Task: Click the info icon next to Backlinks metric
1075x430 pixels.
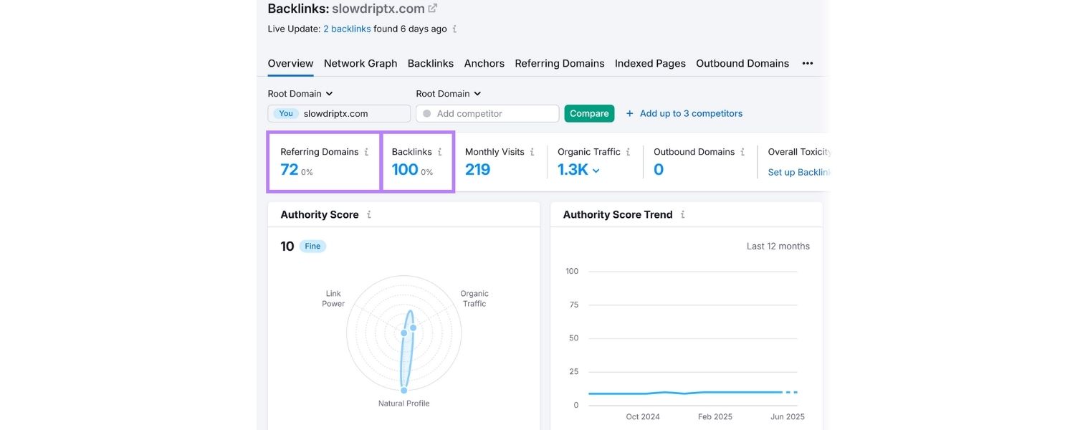Action: point(441,151)
